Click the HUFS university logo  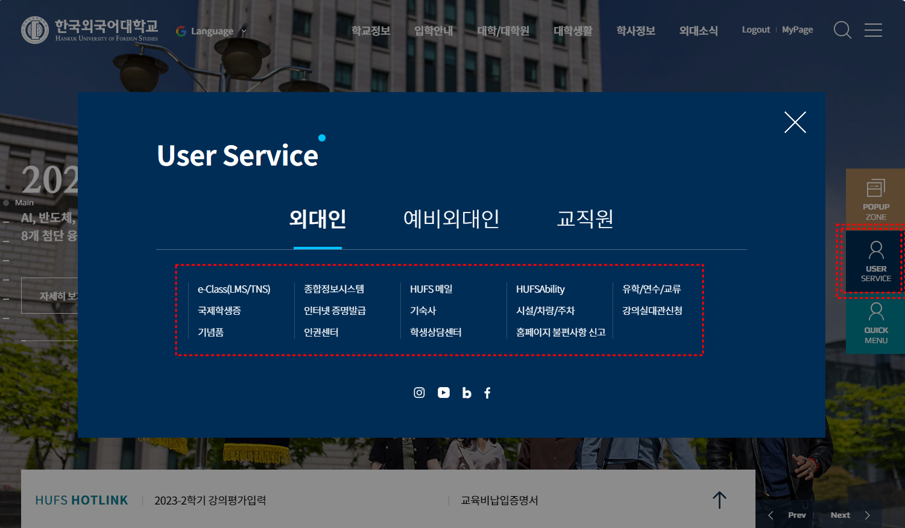click(90, 30)
